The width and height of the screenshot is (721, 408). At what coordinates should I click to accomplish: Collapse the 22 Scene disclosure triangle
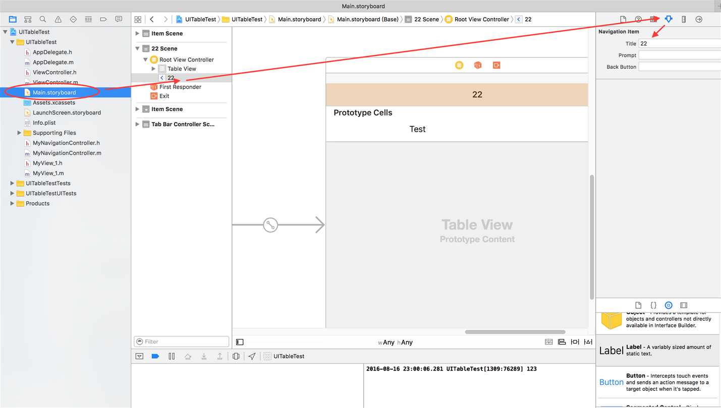[137, 48]
